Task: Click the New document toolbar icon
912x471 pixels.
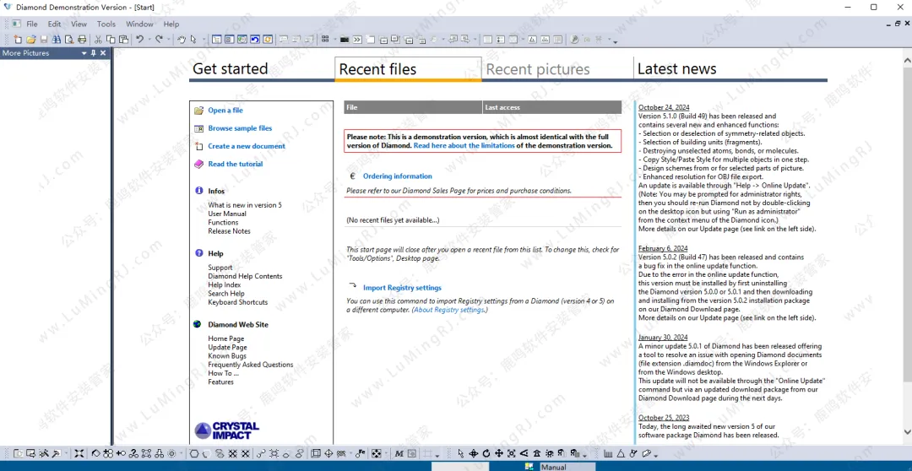Action: [19, 40]
